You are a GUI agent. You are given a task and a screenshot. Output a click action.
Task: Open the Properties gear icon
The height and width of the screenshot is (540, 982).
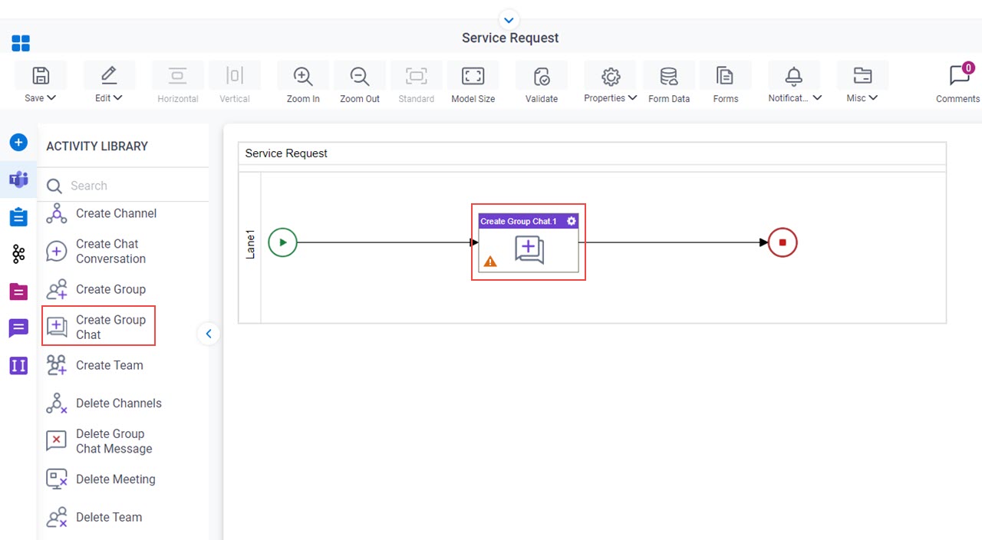pyautogui.click(x=611, y=76)
